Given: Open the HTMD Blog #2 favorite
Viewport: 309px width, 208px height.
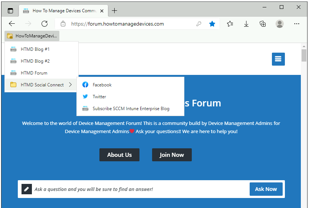Looking at the screenshot, I should (42, 61).
